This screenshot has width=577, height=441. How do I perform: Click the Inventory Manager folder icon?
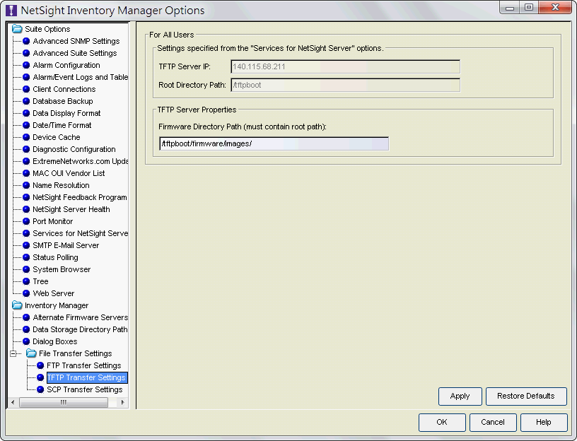point(17,305)
